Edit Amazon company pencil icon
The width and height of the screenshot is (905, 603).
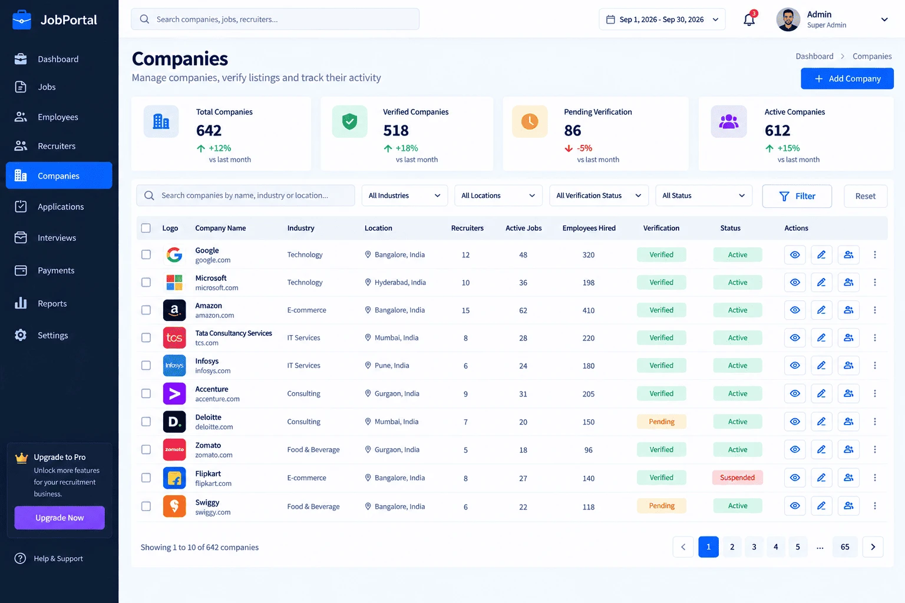pos(821,310)
